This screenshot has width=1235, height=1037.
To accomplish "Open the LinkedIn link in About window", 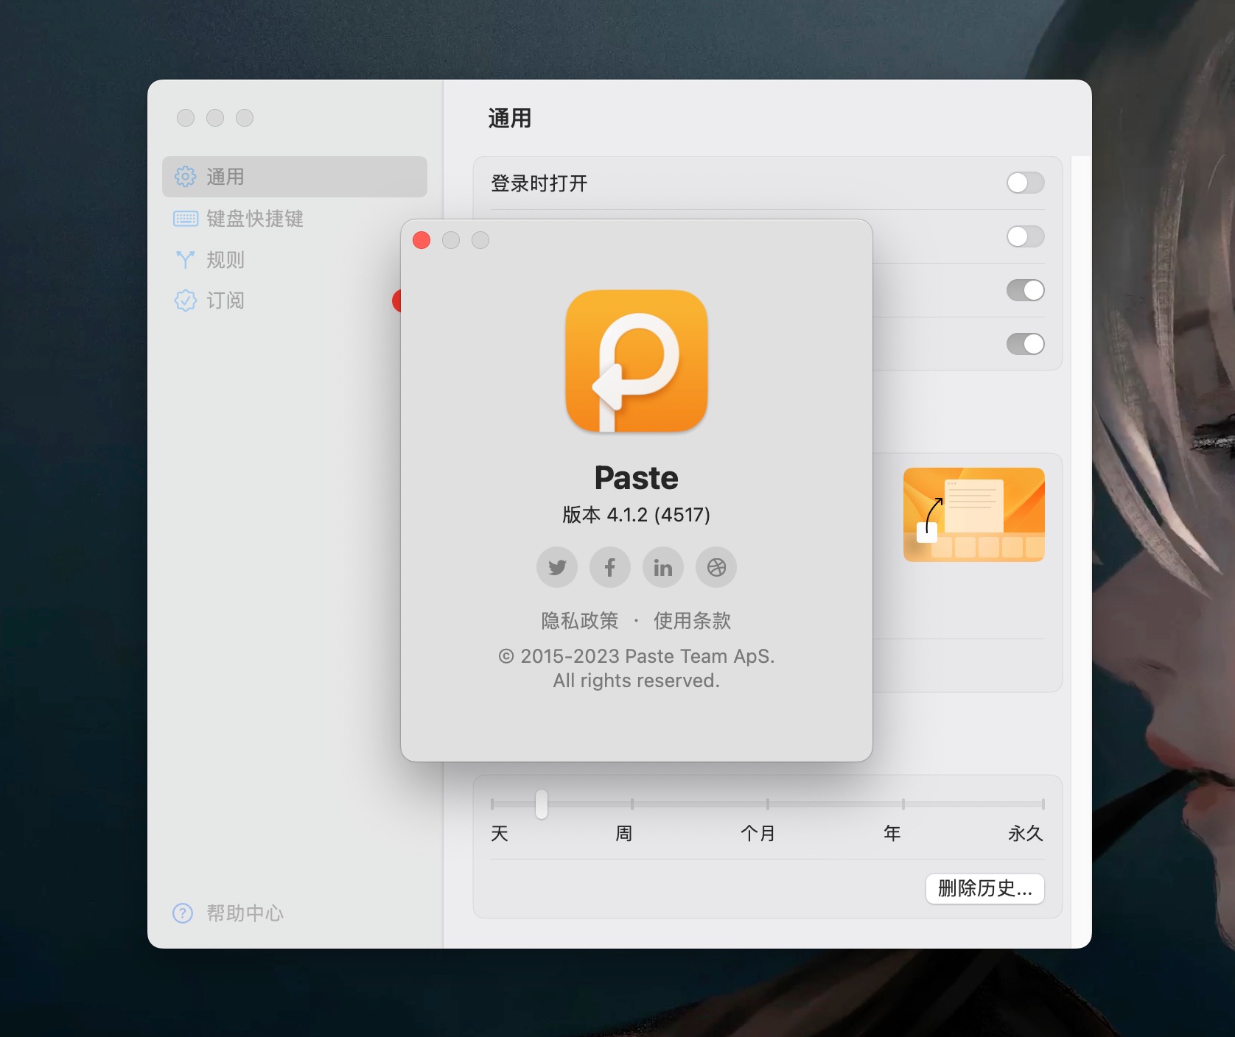I will tap(663, 567).
